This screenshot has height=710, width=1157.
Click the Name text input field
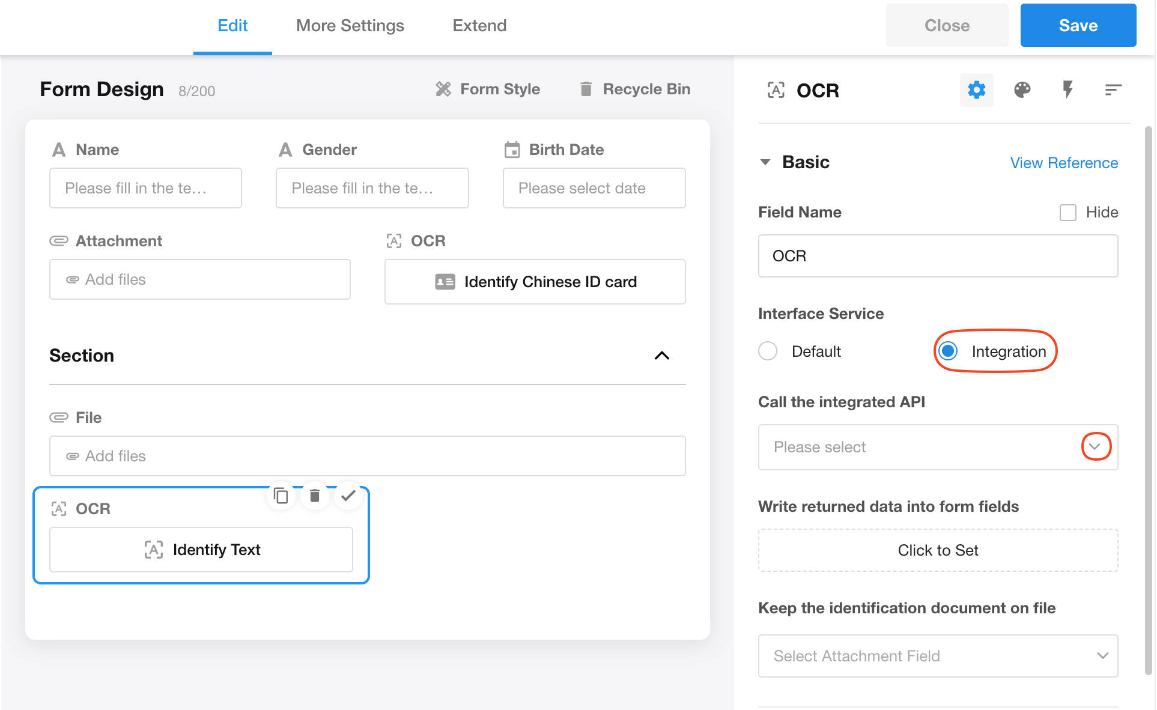click(x=145, y=188)
